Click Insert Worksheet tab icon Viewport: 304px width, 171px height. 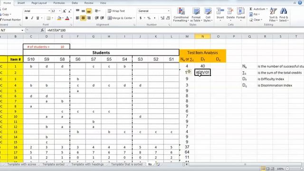[x=158, y=164]
